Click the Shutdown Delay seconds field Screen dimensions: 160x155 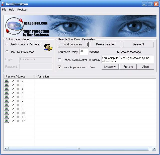point(84,52)
